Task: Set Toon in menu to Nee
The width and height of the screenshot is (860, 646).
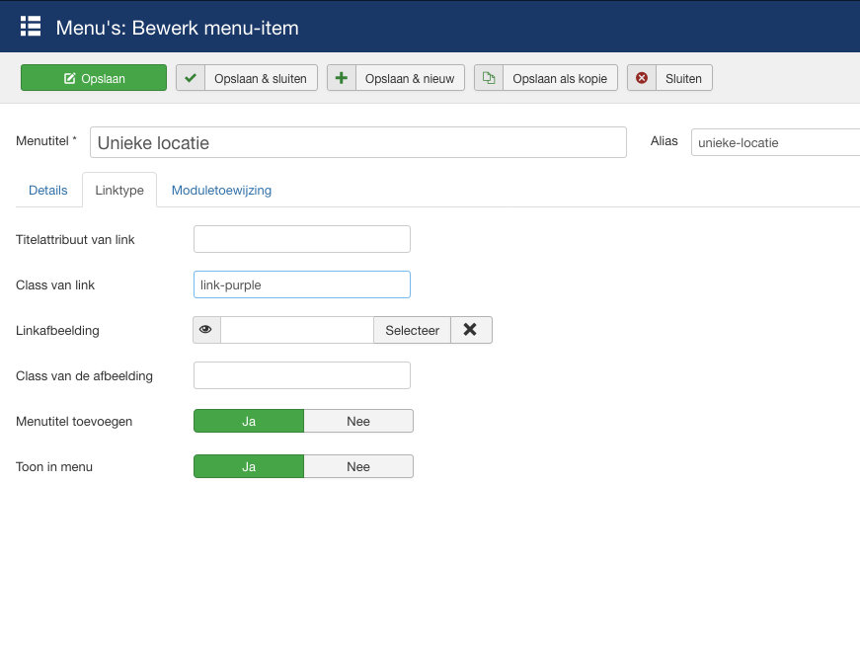Action: point(357,466)
